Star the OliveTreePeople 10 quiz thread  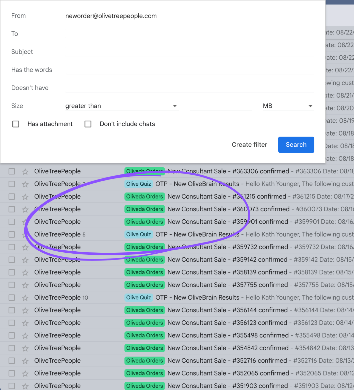pos(25,298)
